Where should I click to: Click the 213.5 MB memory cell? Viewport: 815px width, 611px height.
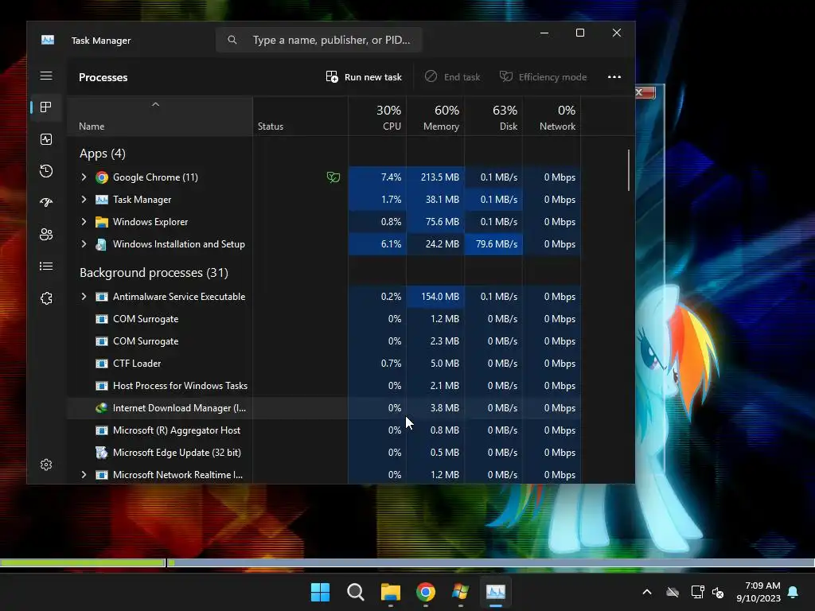tap(435, 177)
